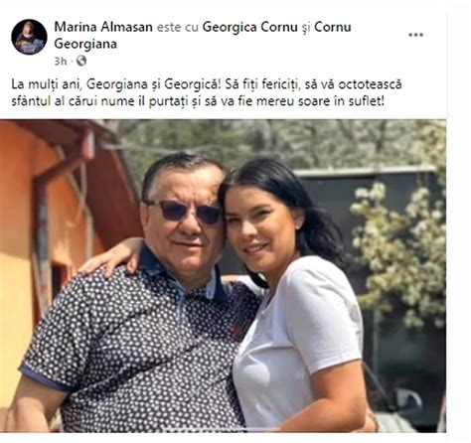Viewport: 471px width, 443px height.
Task: Click the 3h post timestamp
Action: click(61, 62)
